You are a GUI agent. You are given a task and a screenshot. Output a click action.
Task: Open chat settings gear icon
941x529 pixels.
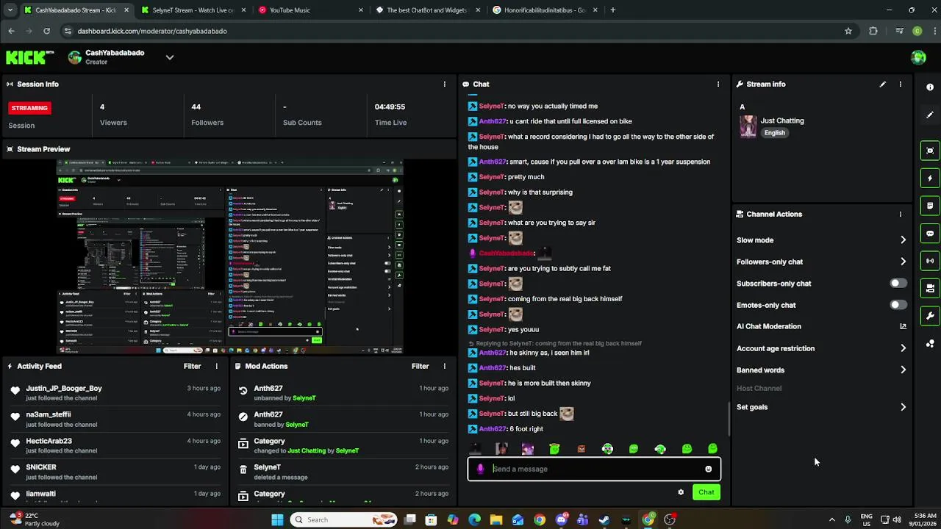(681, 492)
